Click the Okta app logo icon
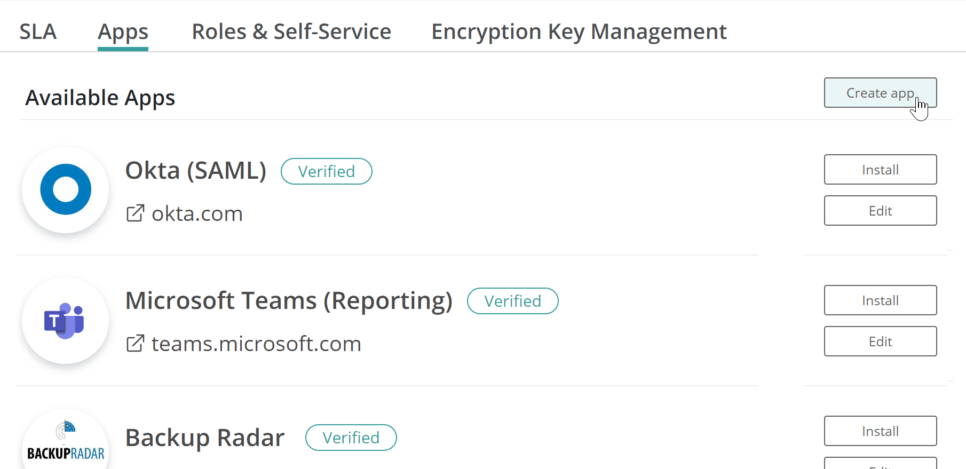Screen dimensions: 966x469 pyautogui.click(x=66, y=189)
